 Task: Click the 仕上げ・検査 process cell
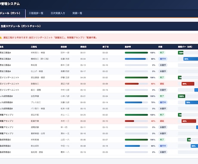tap(37, 71)
